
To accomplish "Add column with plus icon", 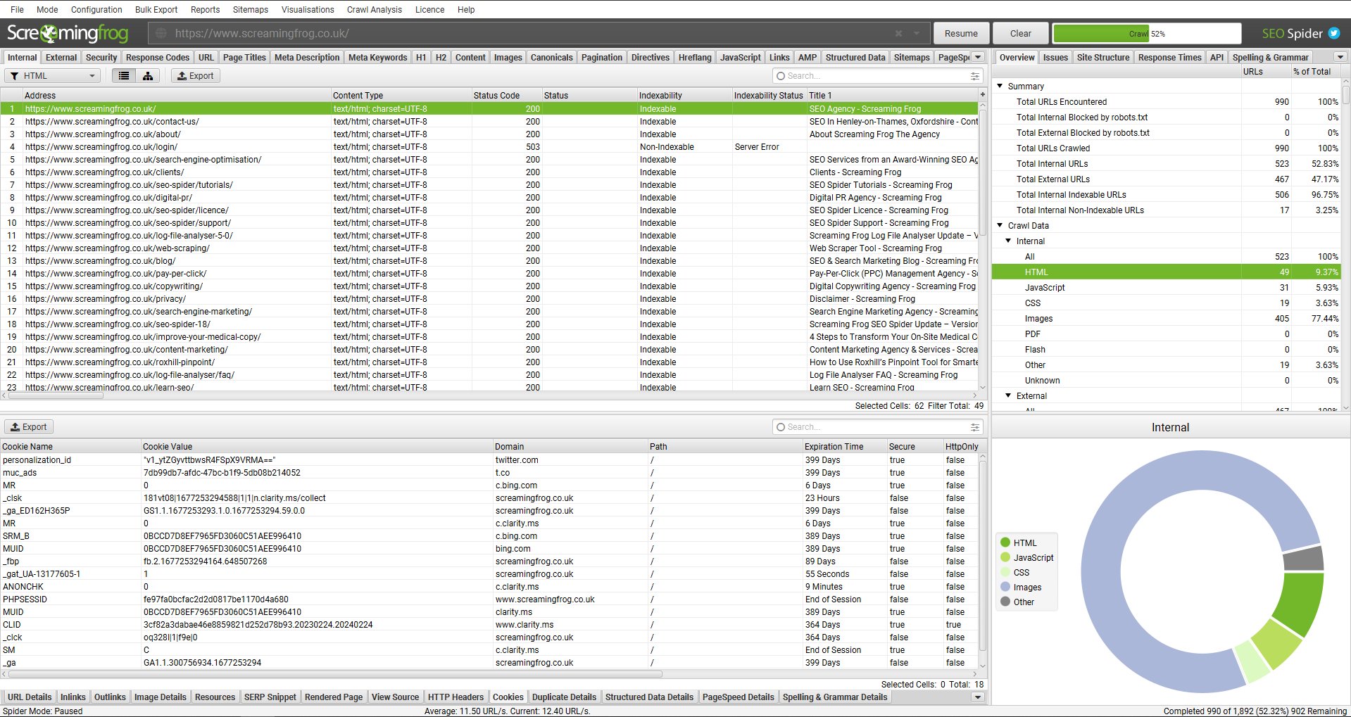I will coord(982,94).
